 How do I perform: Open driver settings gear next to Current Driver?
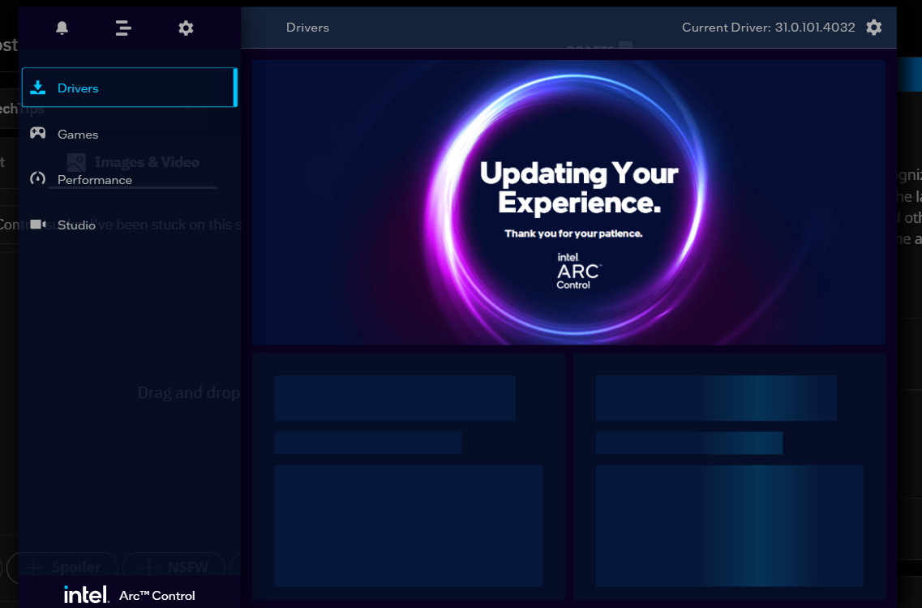pos(874,27)
